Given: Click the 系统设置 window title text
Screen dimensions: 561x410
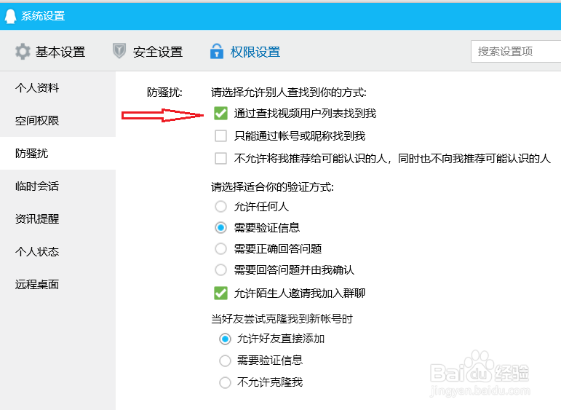Looking at the screenshot, I should pos(43,16).
